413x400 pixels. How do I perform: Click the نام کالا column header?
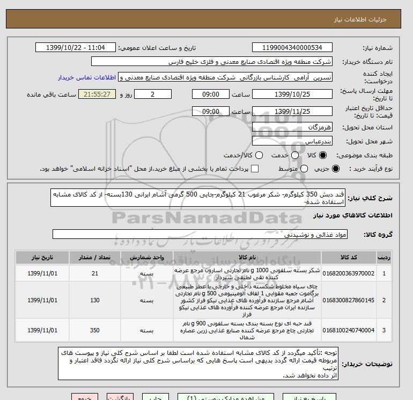point(247,257)
